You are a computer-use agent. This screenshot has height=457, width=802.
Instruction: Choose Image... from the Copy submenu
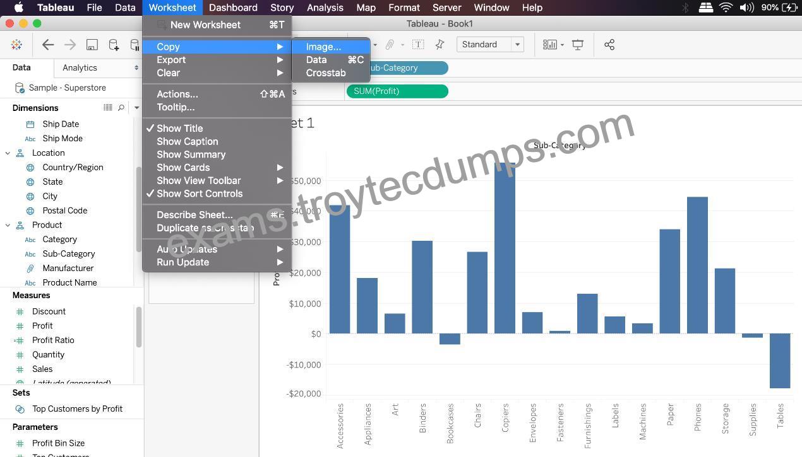[x=331, y=47]
